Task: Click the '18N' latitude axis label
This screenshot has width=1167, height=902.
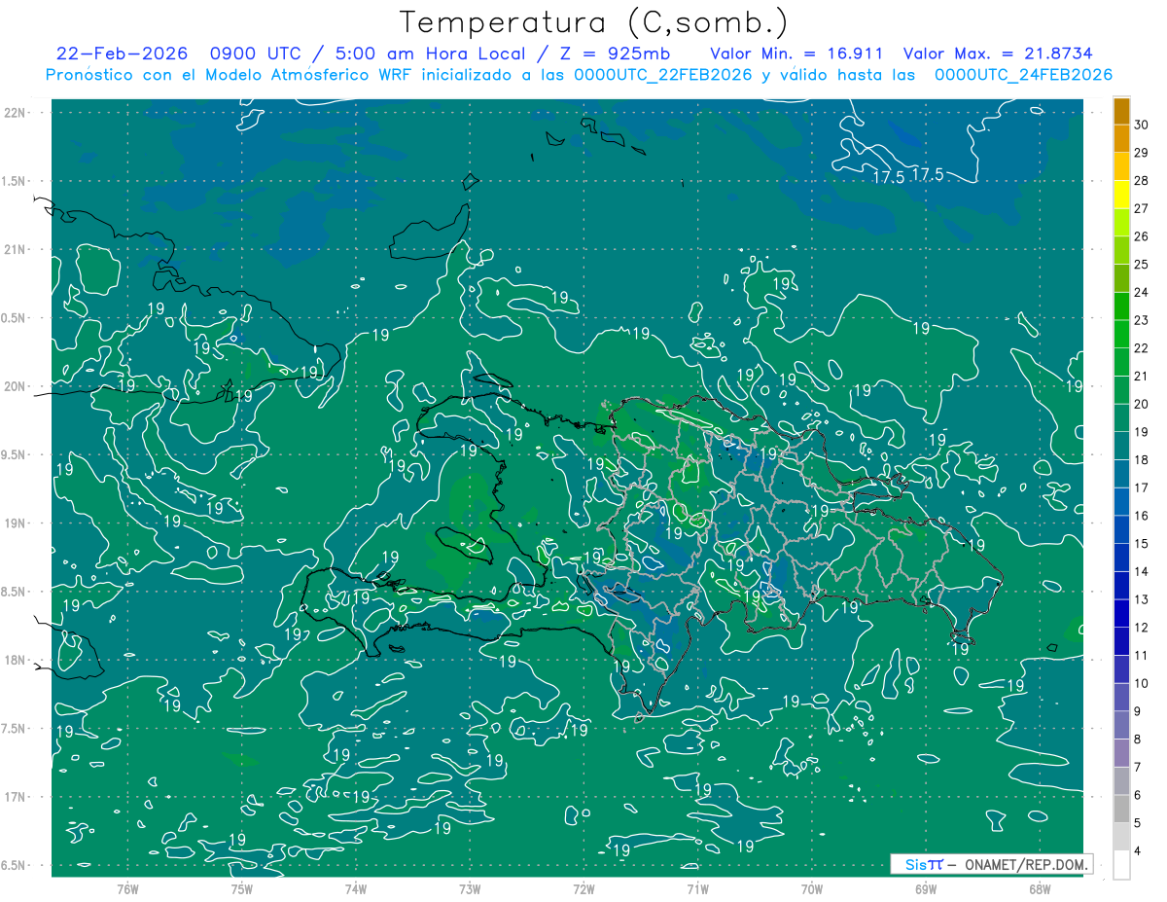Action: [x=17, y=660]
